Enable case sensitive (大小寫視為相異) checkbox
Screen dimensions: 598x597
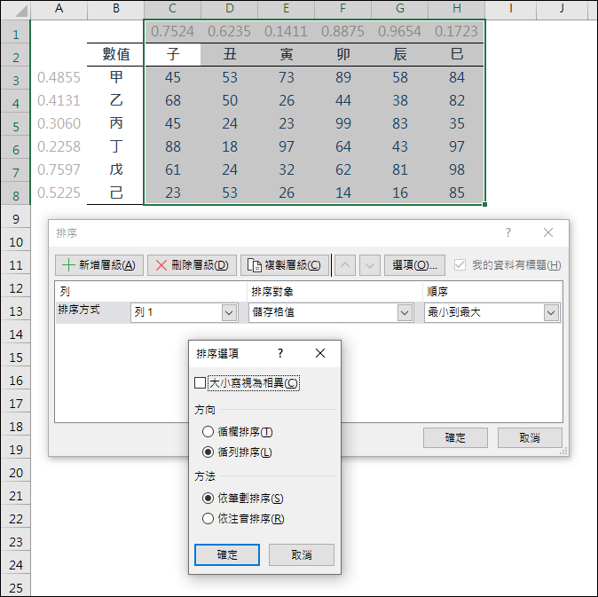[200, 382]
